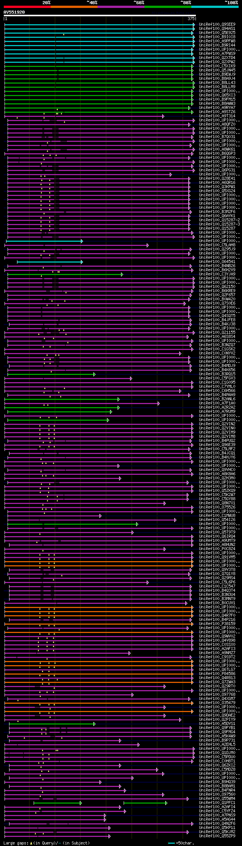Open the hit UniRef100_Q94AS1

click(217, 28)
